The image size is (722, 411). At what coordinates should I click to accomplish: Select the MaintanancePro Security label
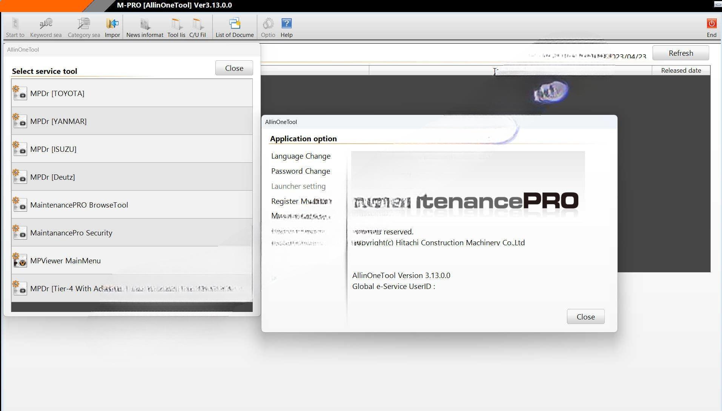[x=71, y=233]
